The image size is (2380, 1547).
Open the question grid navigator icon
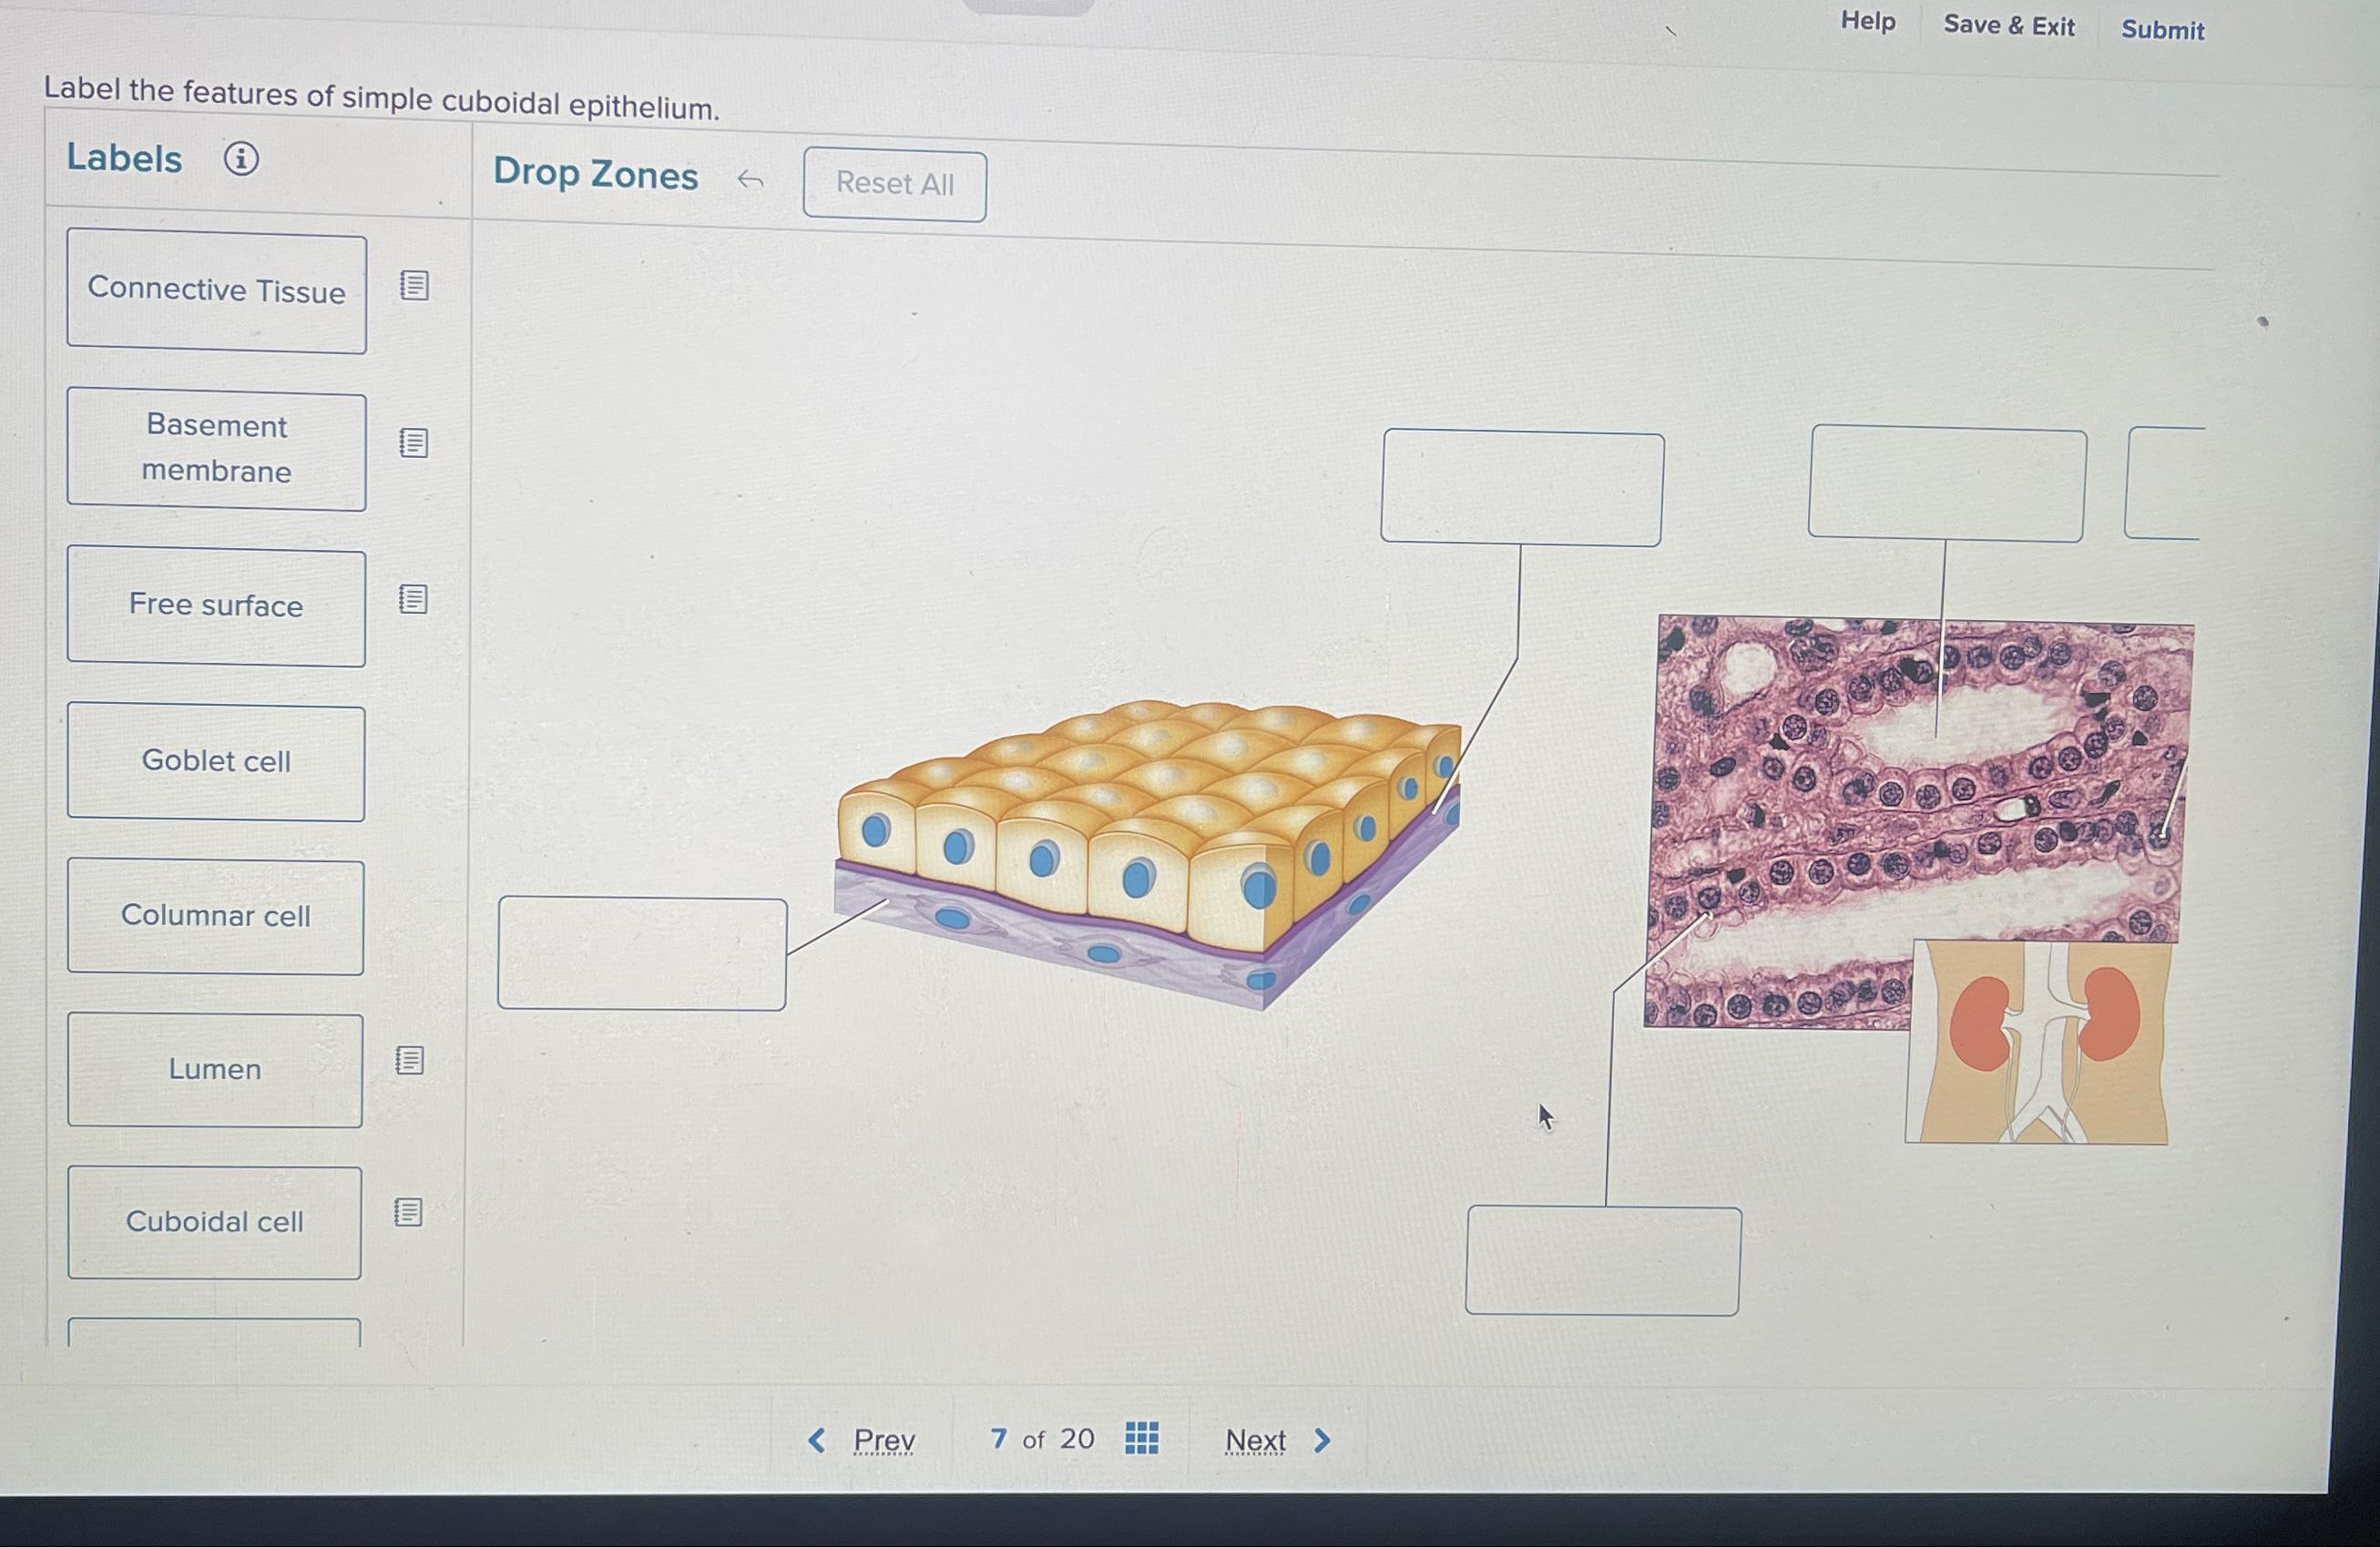[1141, 1438]
